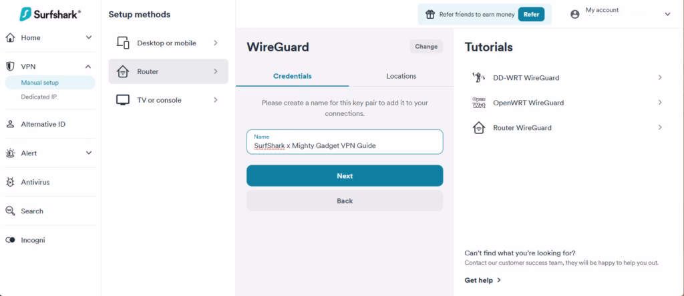The height and width of the screenshot is (296, 684).
Task: Click the Antivirus bug icon in sidebar
Action: tap(10, 182)
